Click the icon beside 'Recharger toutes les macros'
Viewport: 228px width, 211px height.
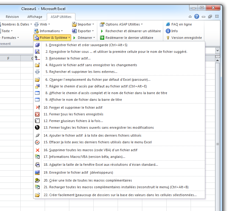click(x=37, y=187)
